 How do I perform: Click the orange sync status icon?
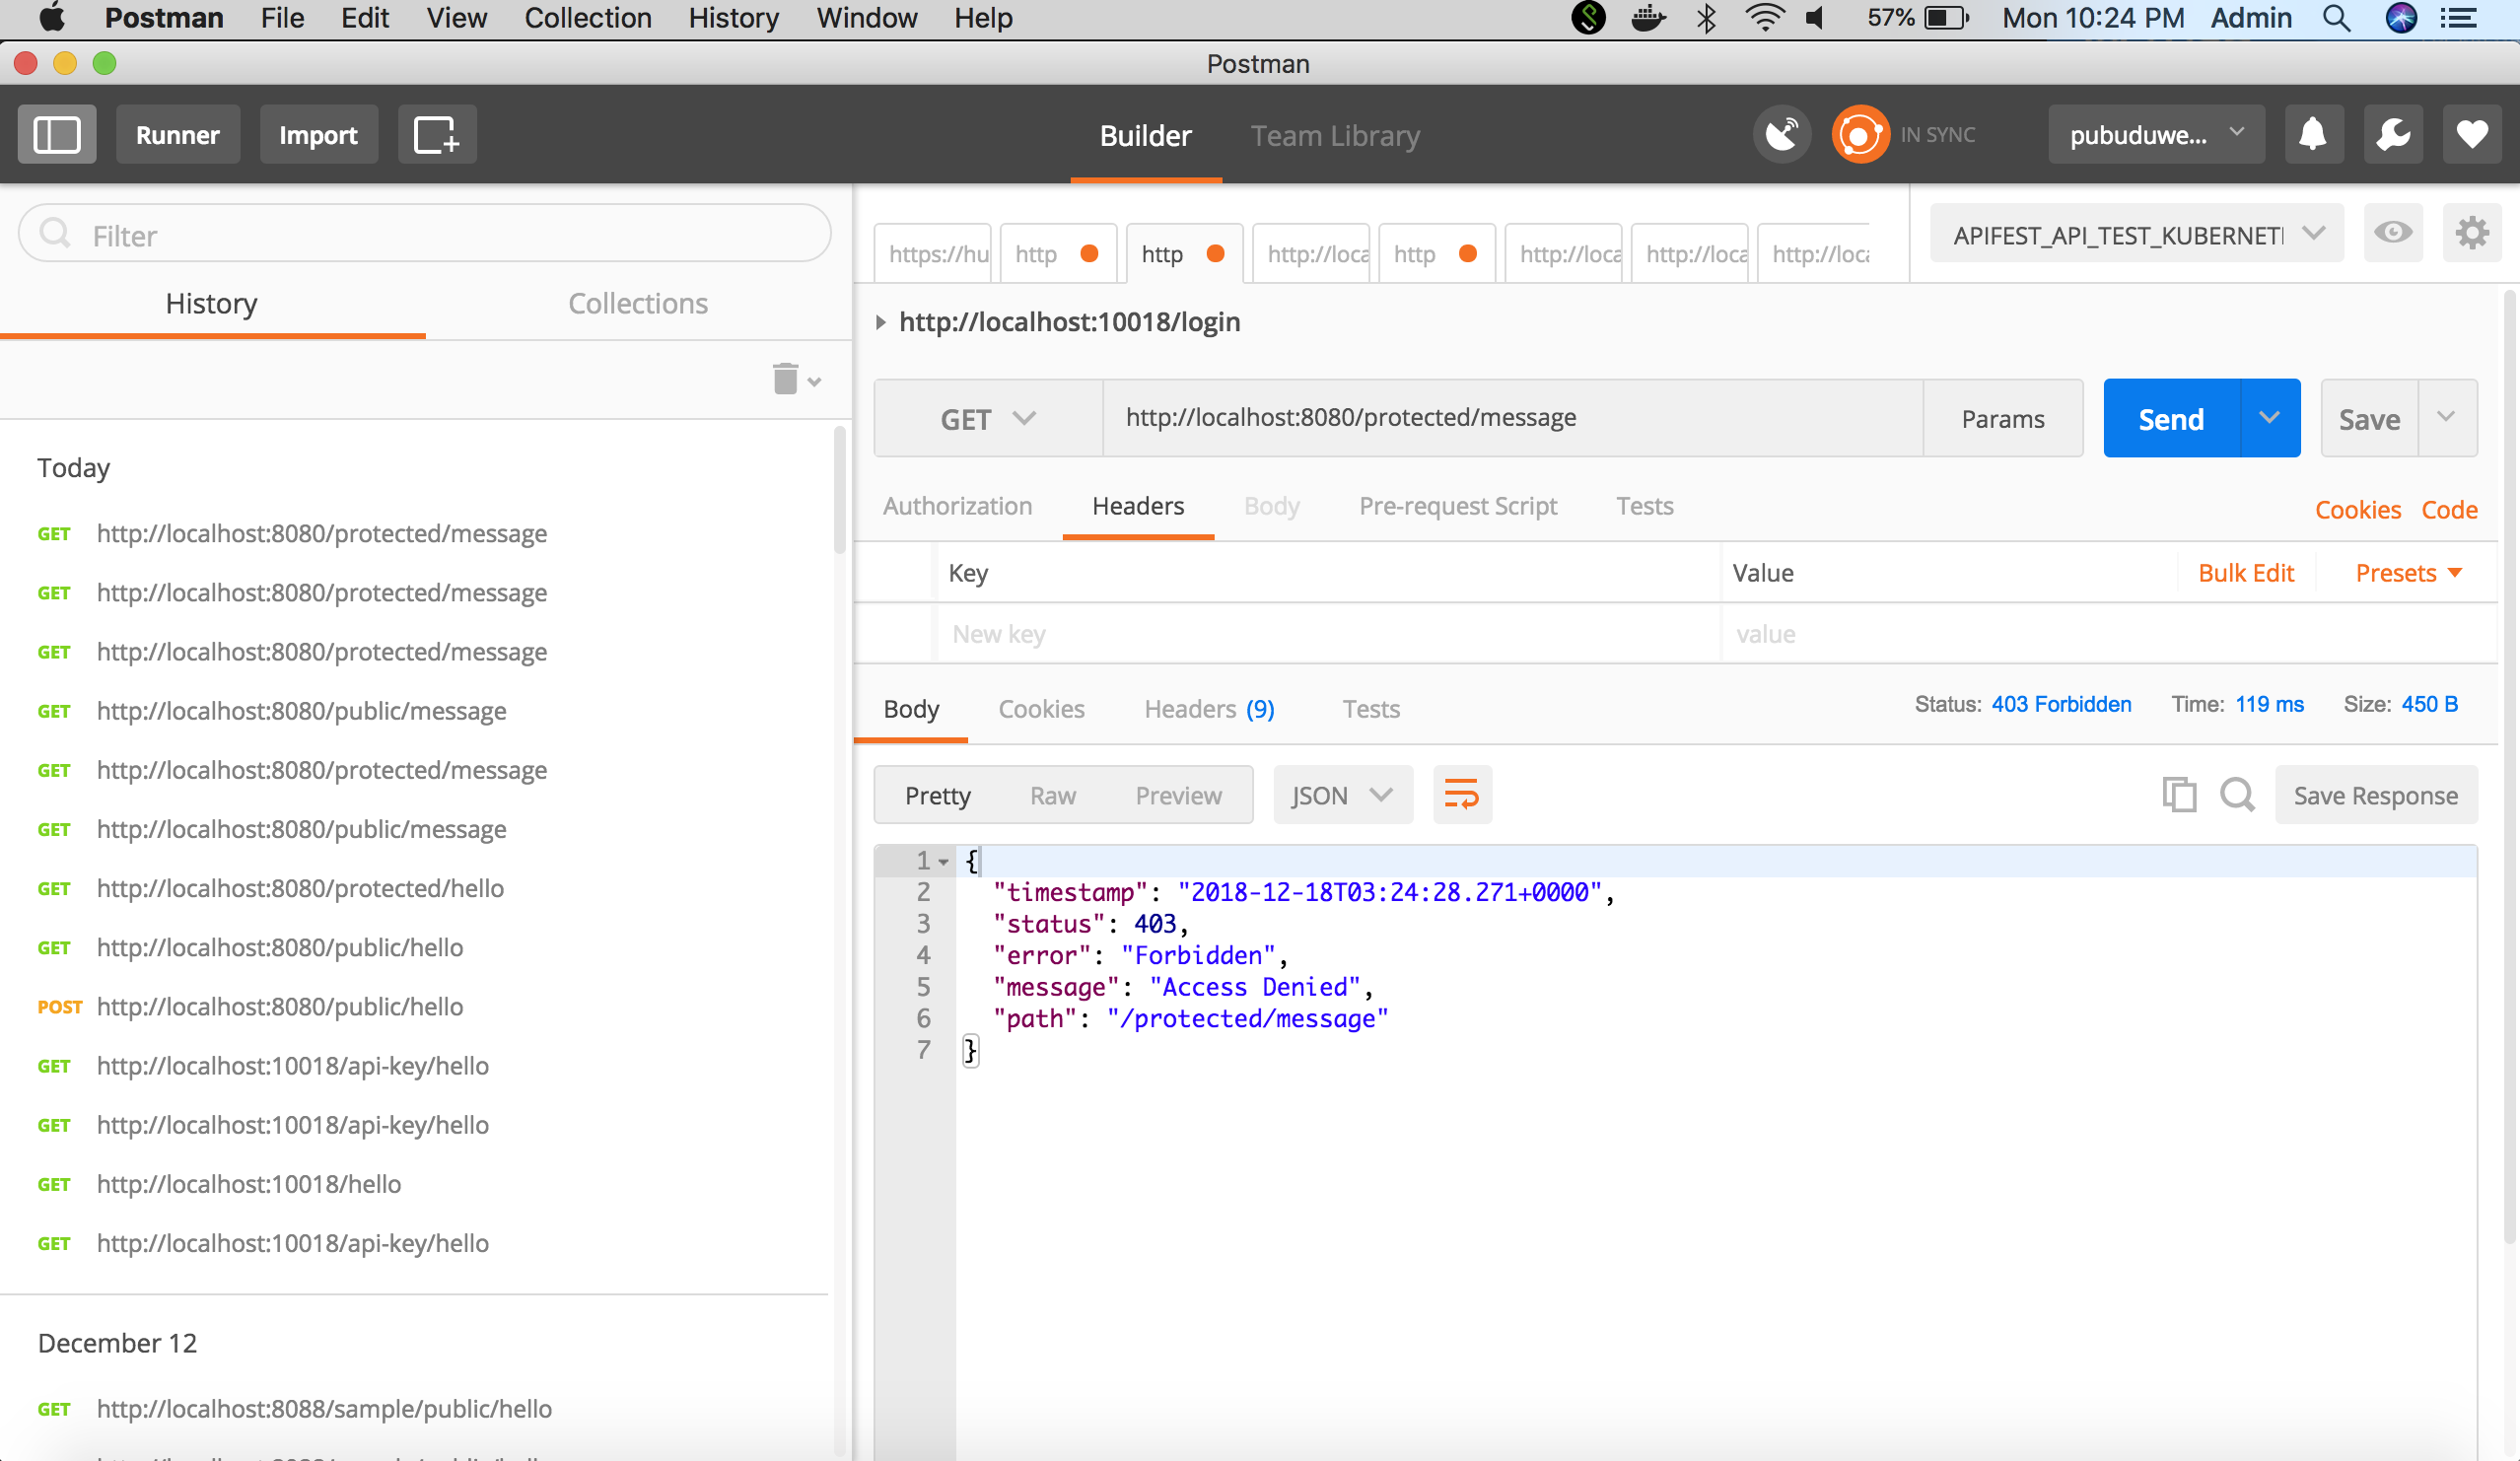pyautogui.click(x=1860, y=134)
